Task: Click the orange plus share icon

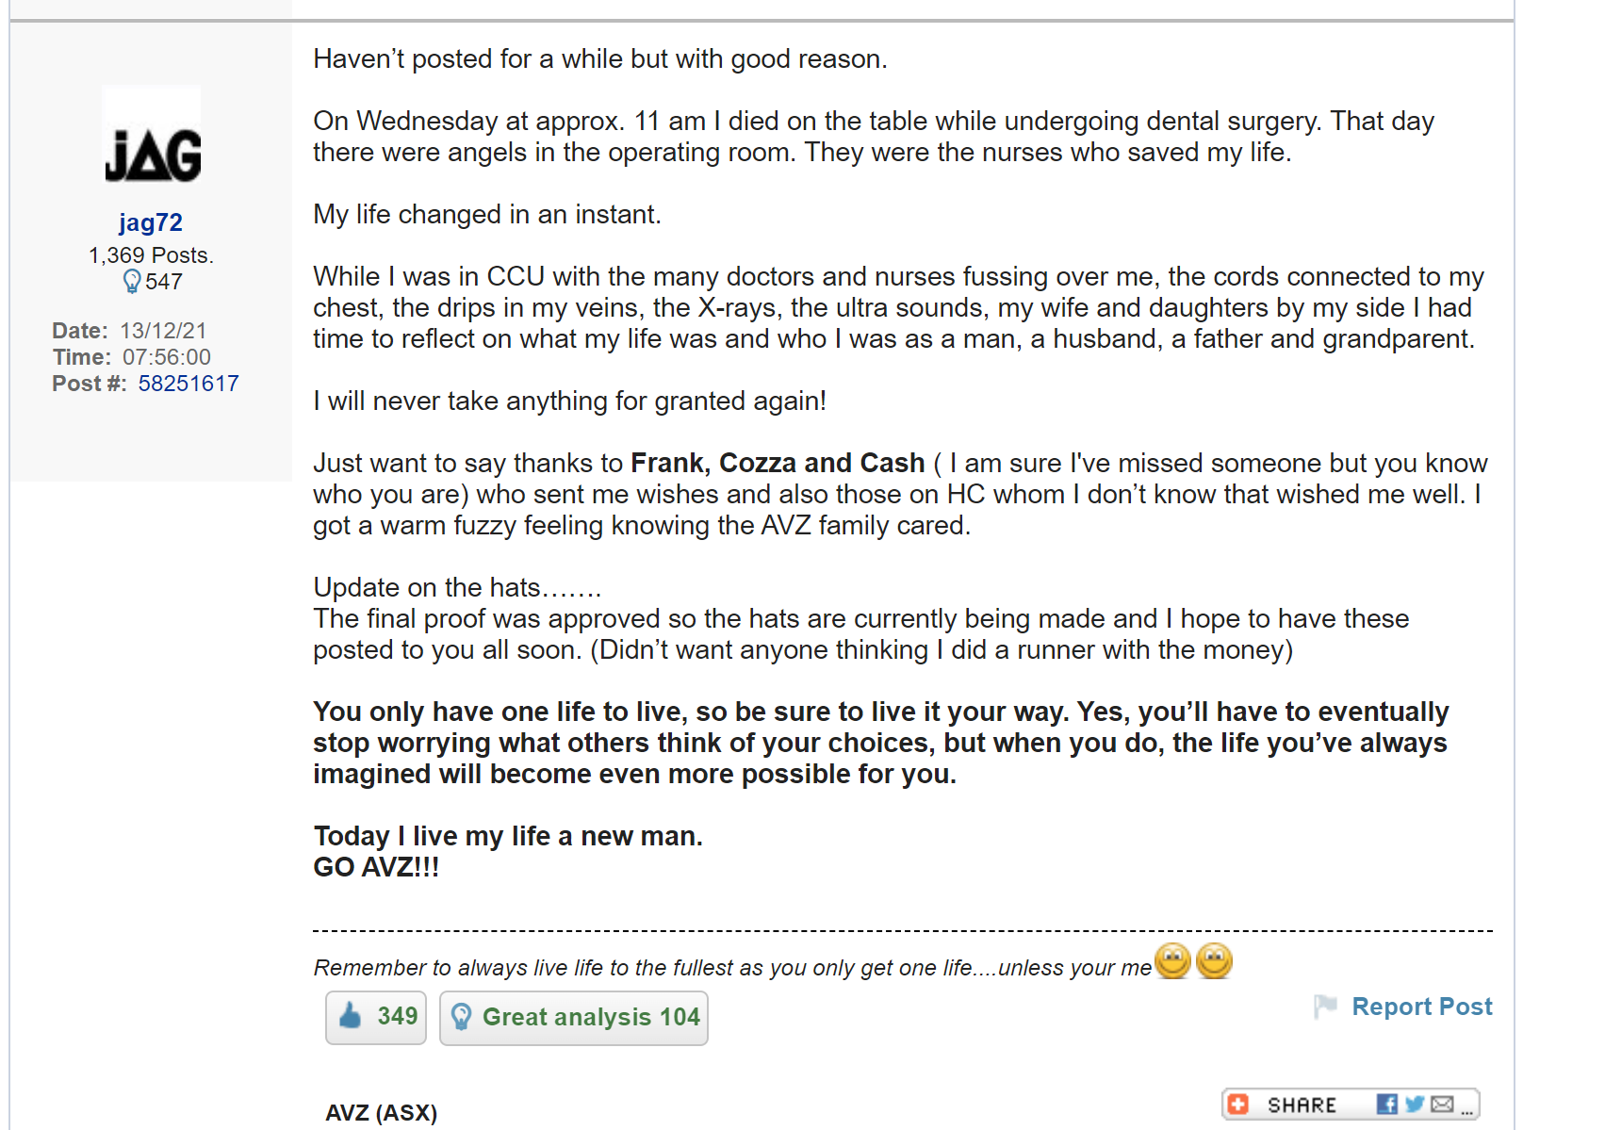Action: [x=1238, y=1105]
